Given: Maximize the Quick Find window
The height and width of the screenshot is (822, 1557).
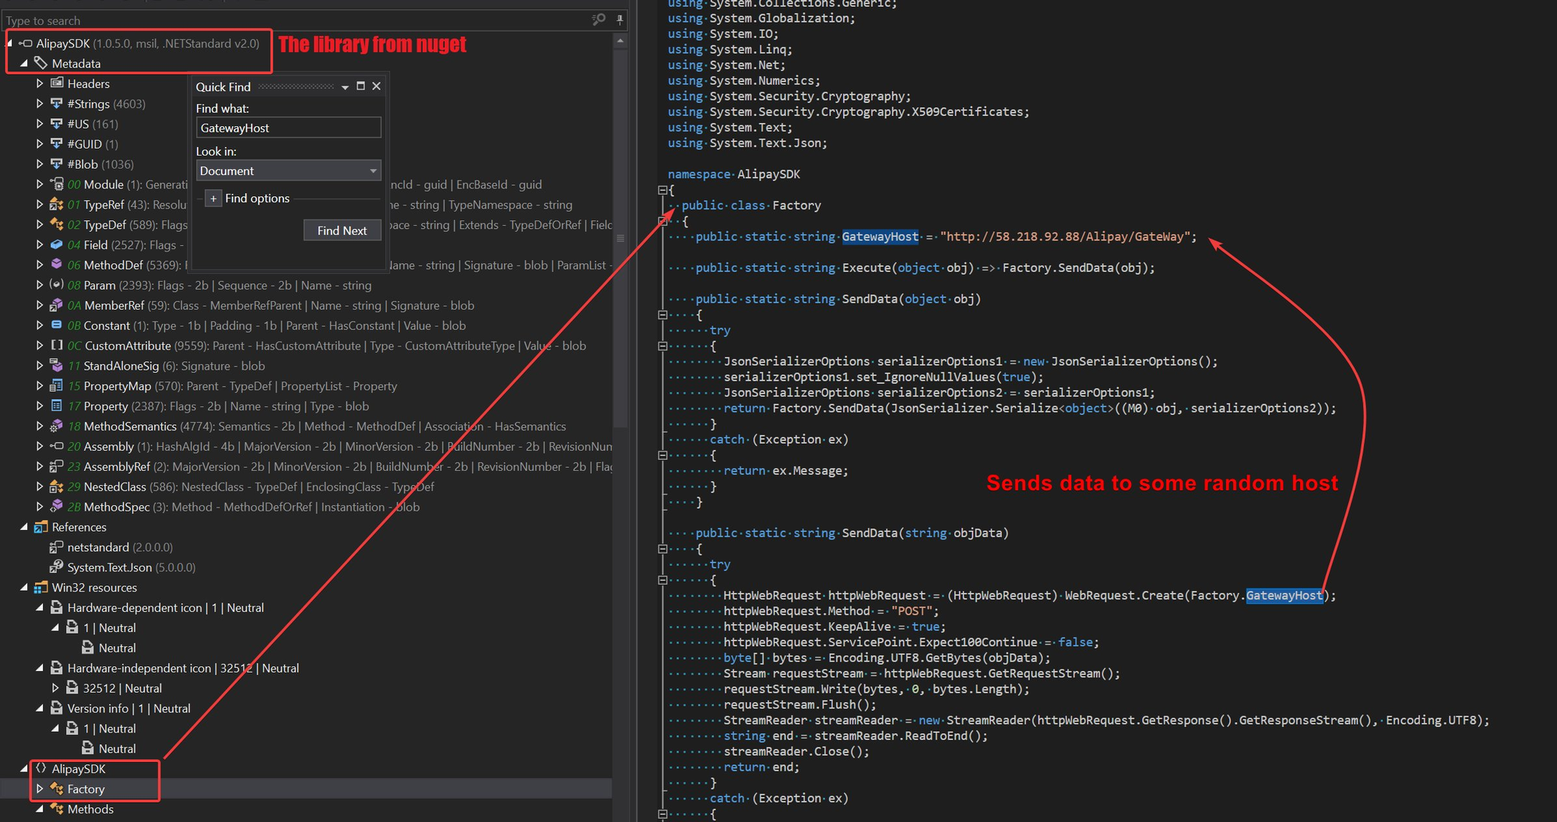Looking at the screenshot, I should pyautogui.click(x=360, y=86).
